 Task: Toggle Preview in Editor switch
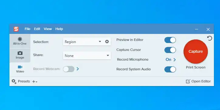click(170, 40)
